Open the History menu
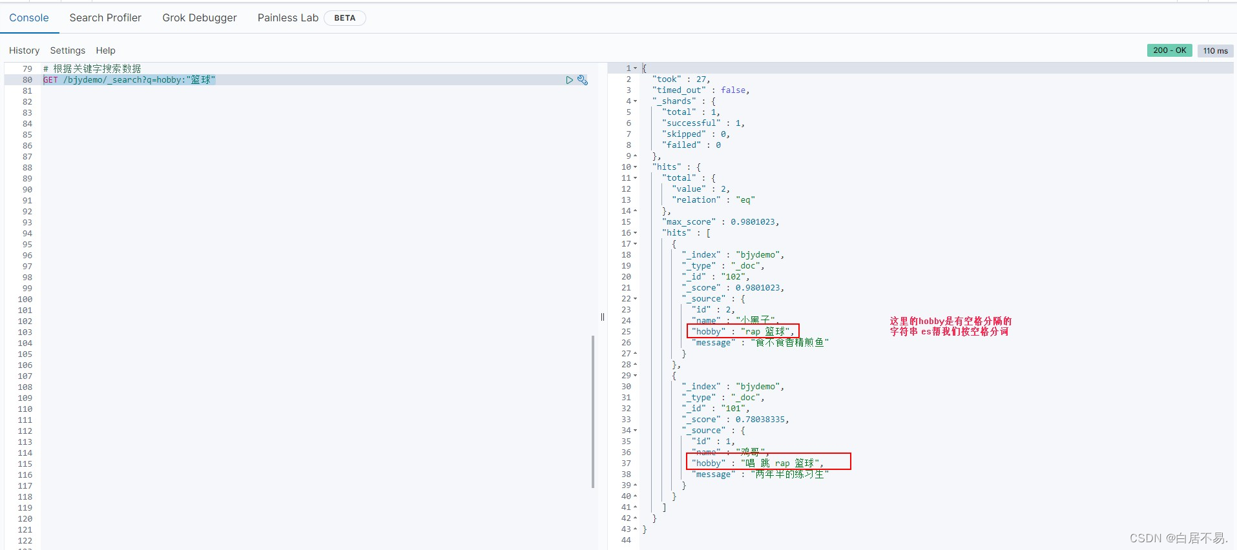This screenshot has width=1237, height=550. pos(24,50)
